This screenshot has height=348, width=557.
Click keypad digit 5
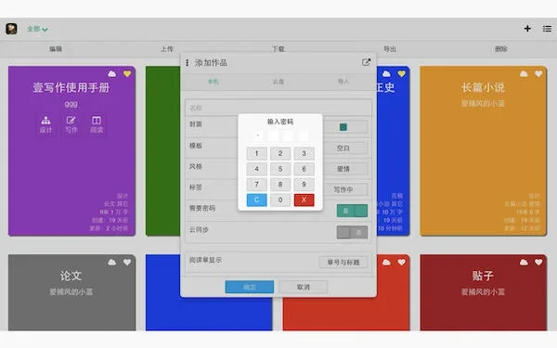pyautogui.click(x=280, y=169)
